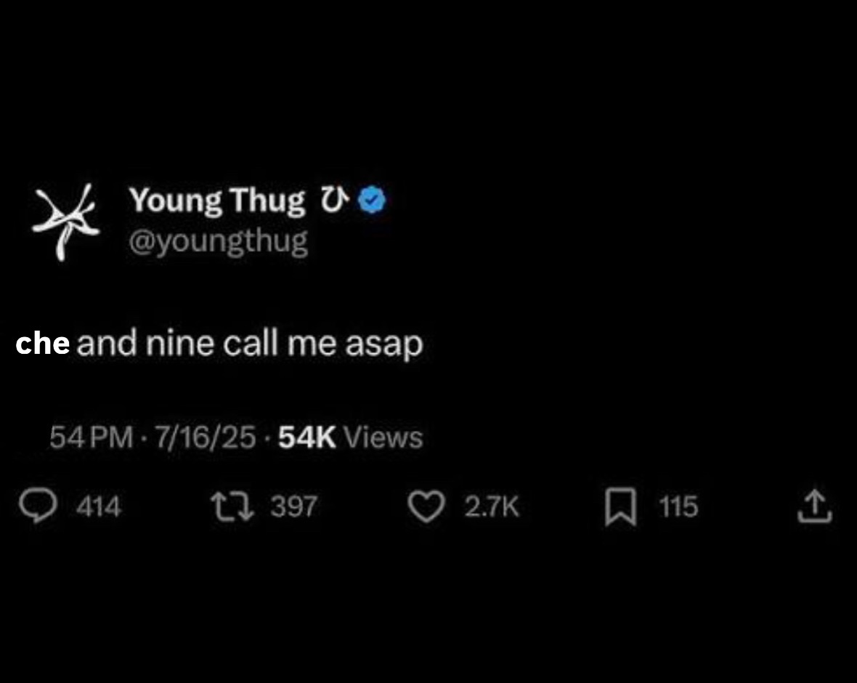Open Young Thug's profile avatar

66,222
